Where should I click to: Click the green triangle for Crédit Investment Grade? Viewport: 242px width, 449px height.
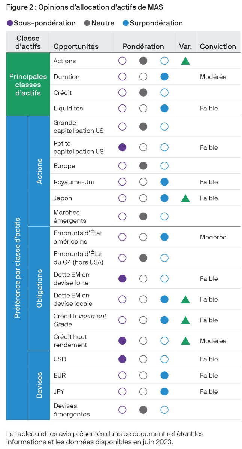tap(185, 320)
